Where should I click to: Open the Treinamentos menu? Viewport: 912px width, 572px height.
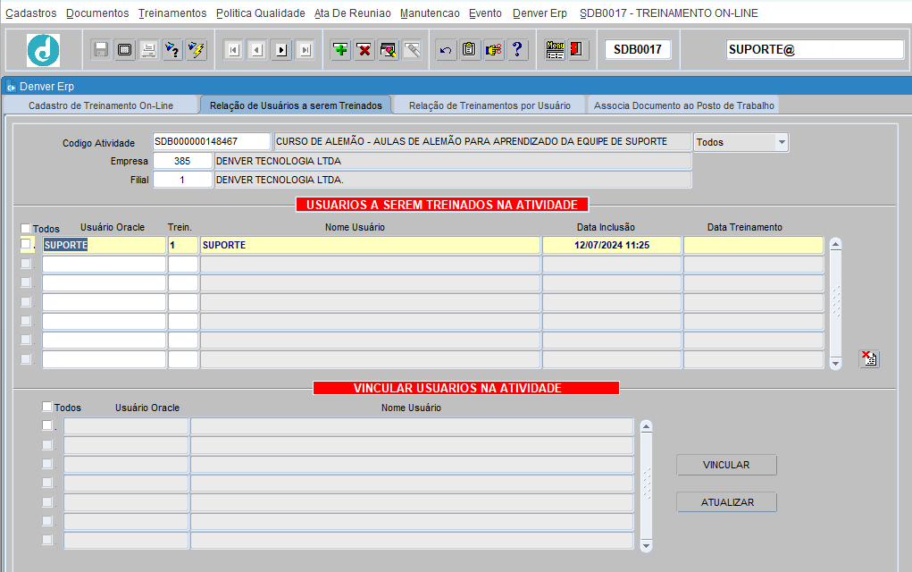(x=172, y=13)
